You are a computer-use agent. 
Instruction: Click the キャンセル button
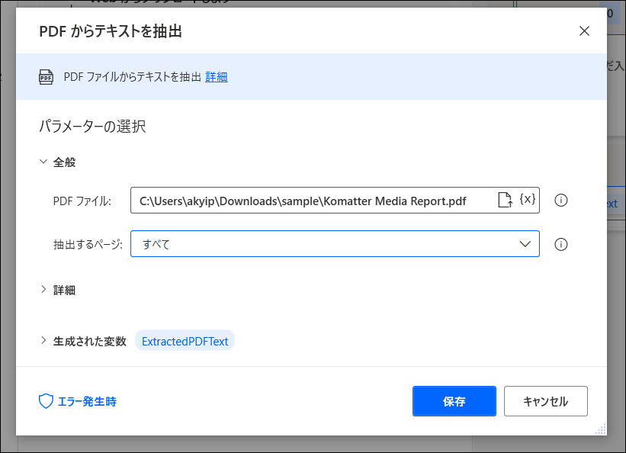point(545,400)
